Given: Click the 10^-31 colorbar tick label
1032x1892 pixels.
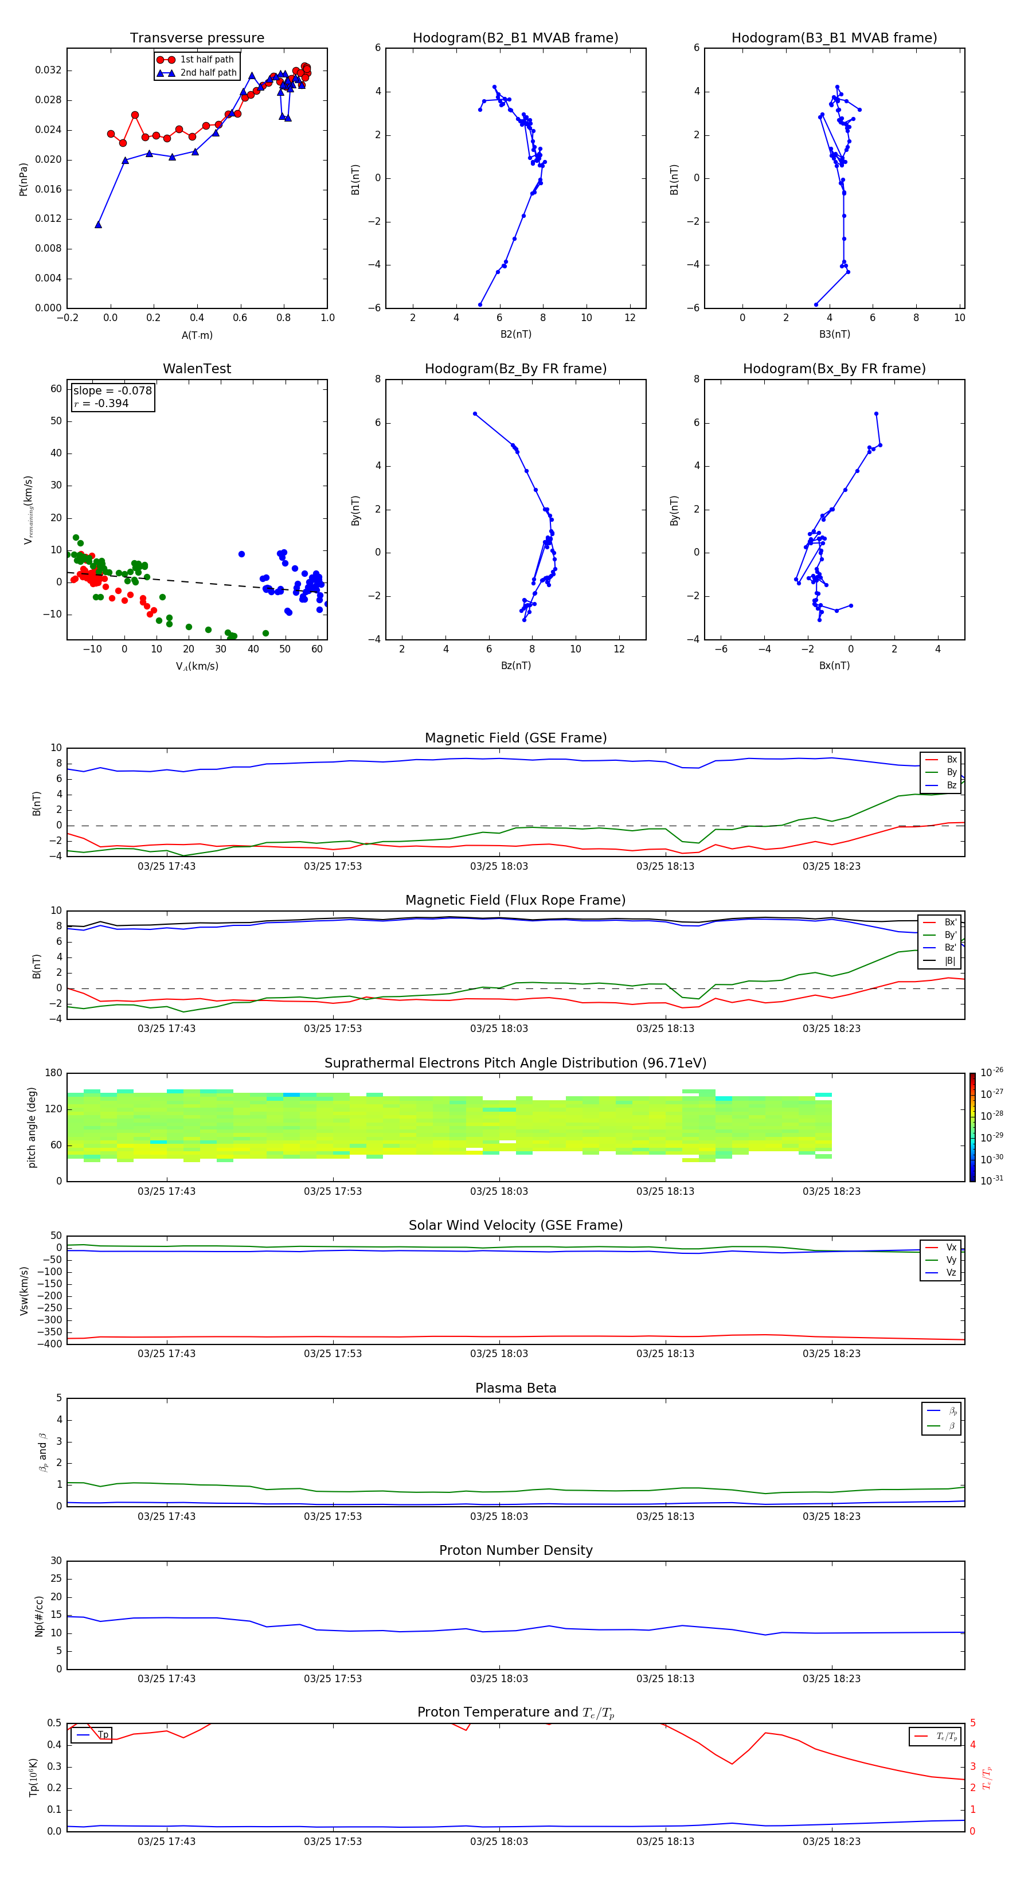Looking at the screenshot, I should point(992,1180).
